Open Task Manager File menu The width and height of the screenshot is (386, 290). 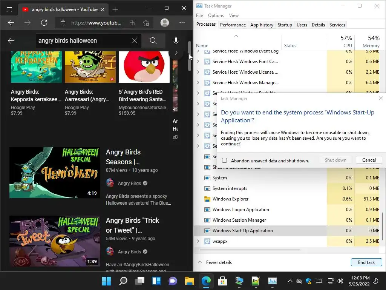(x=199, y=15)
